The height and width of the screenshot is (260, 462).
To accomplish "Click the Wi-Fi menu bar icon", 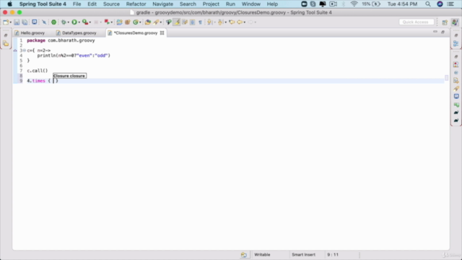I will pos(354,4).
